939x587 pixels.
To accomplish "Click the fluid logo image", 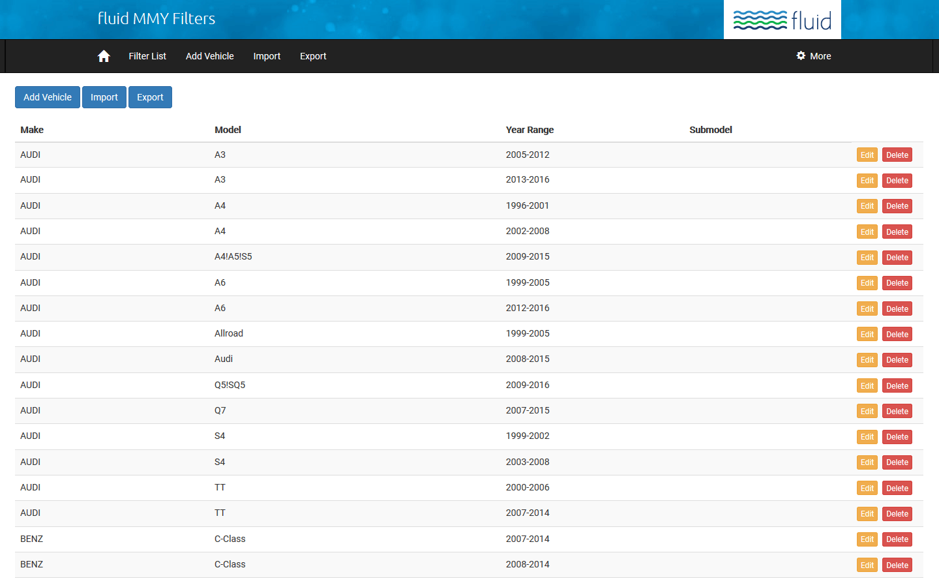I will coord(782,20).
